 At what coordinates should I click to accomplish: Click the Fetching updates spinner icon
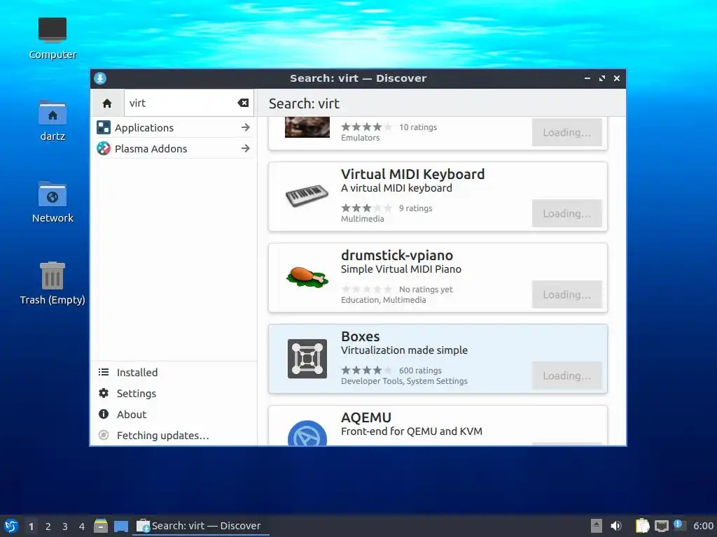tap(104, 435)
